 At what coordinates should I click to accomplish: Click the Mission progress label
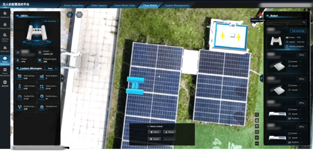click(x=297, y=46)
